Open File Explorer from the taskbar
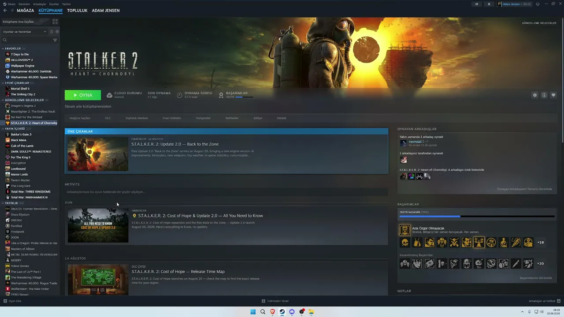The height and width of the screenshot is (317, 564). coord(312,312)
